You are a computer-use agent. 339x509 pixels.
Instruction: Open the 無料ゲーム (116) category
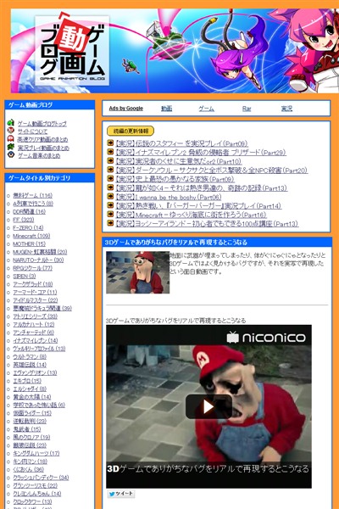pyautogui.click(x=32, y=195)
